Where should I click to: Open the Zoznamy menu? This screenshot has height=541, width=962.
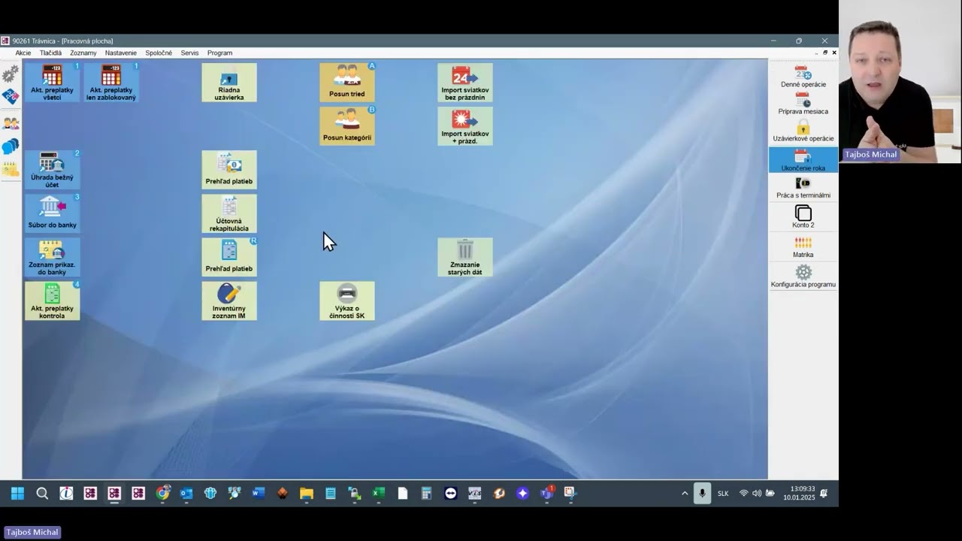click(x=83, y=53)
